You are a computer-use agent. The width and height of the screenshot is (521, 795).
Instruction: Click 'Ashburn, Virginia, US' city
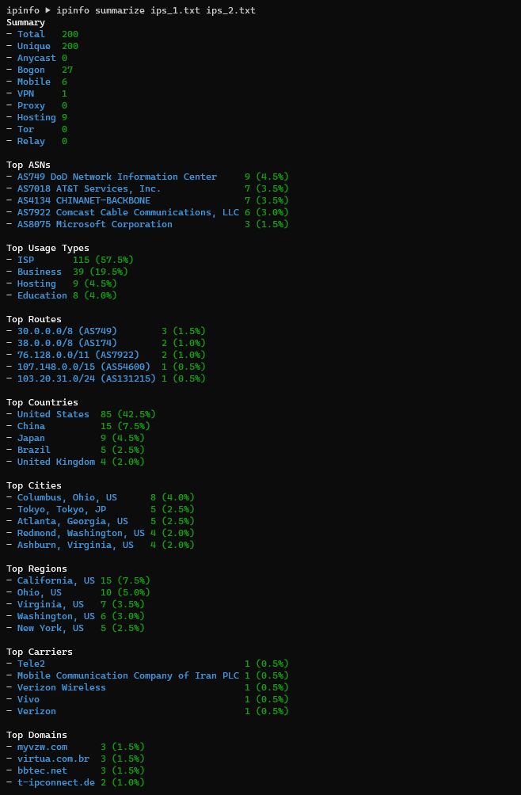(x=75, y=545)
